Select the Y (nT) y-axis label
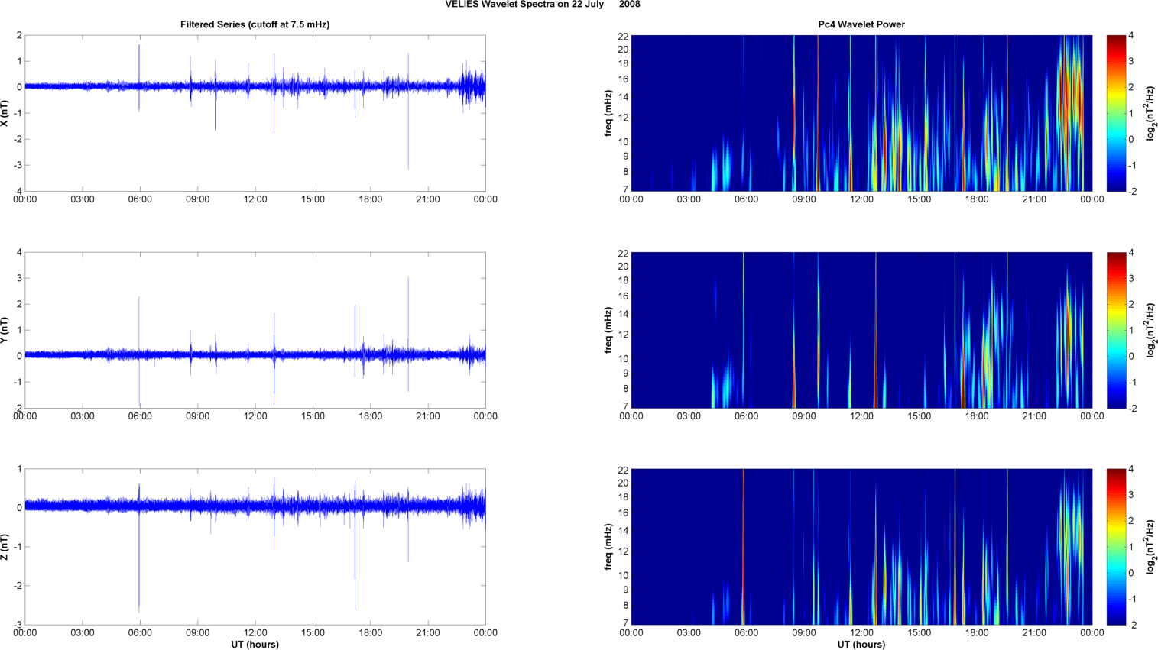 click(x=5, y=330)
